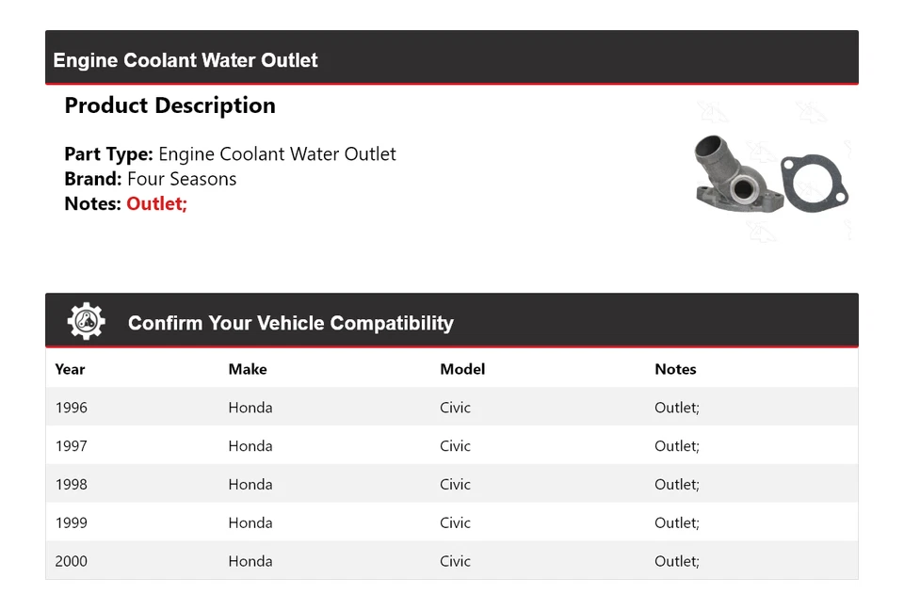Select the 1996 Honda Civic row

pos(452,408)
